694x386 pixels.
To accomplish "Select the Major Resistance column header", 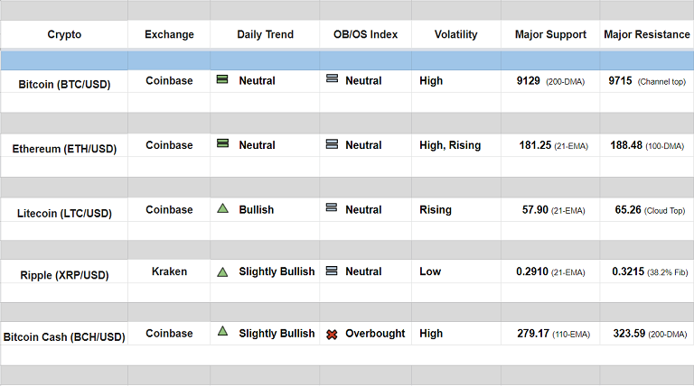I will click(646, 35).
